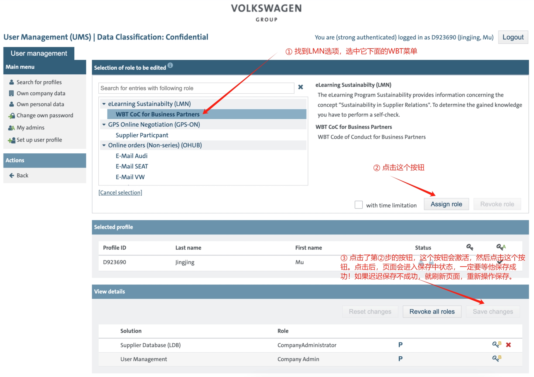534x377 pixels.
Task: Collapse GPS Online Negotiation (GPS-ON) node
Action: pyautogui.click(x=104, y=124)
